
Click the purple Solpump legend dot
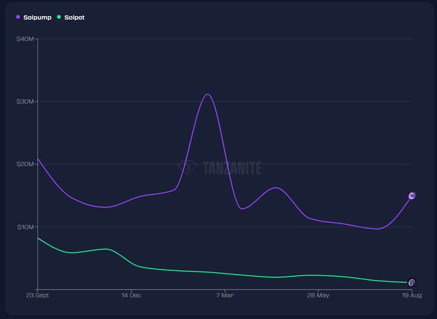click(x=18, y=17)
